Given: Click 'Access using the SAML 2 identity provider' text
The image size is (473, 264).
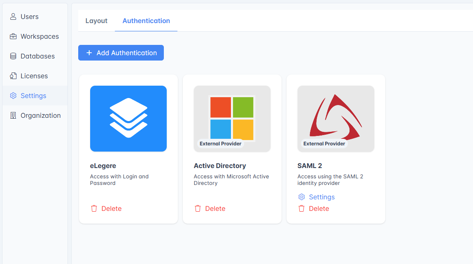Looking at the screenshot, I should coord(330,180).
